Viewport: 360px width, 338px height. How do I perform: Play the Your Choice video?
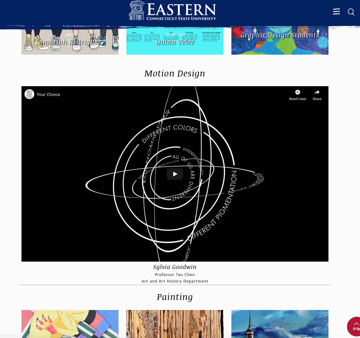[175, 174]
